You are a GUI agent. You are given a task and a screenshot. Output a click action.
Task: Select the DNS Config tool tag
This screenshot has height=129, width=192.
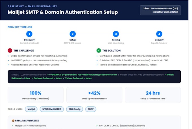[75, 109]
